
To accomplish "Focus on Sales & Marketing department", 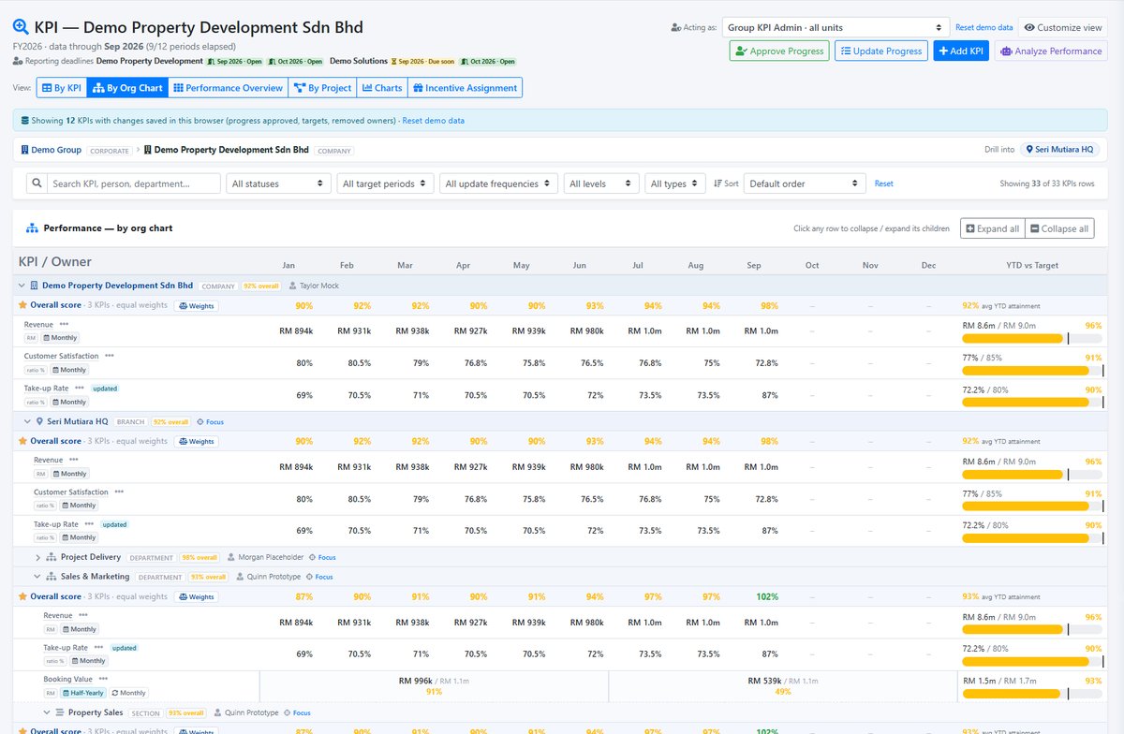I will pyautogui.click(x=318, y=577).
